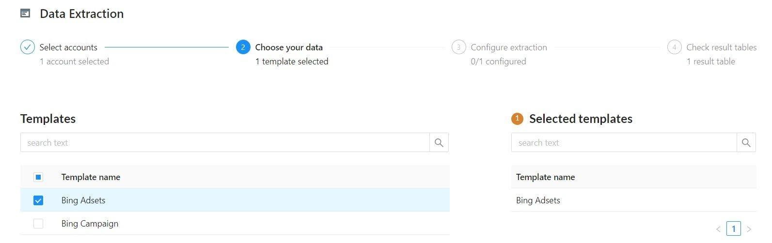This screenshot has width=772, height=243.
Task: Toggle the select-all templates checkbox
Action: pyautogui.click(x=38, y=177)
